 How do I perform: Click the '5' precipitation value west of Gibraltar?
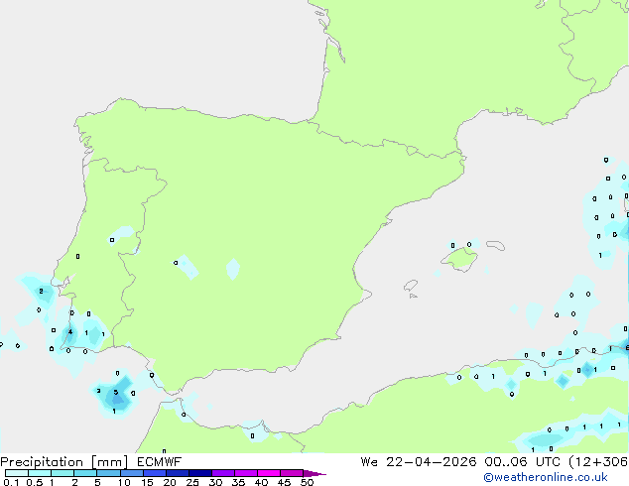pos(115,392)
